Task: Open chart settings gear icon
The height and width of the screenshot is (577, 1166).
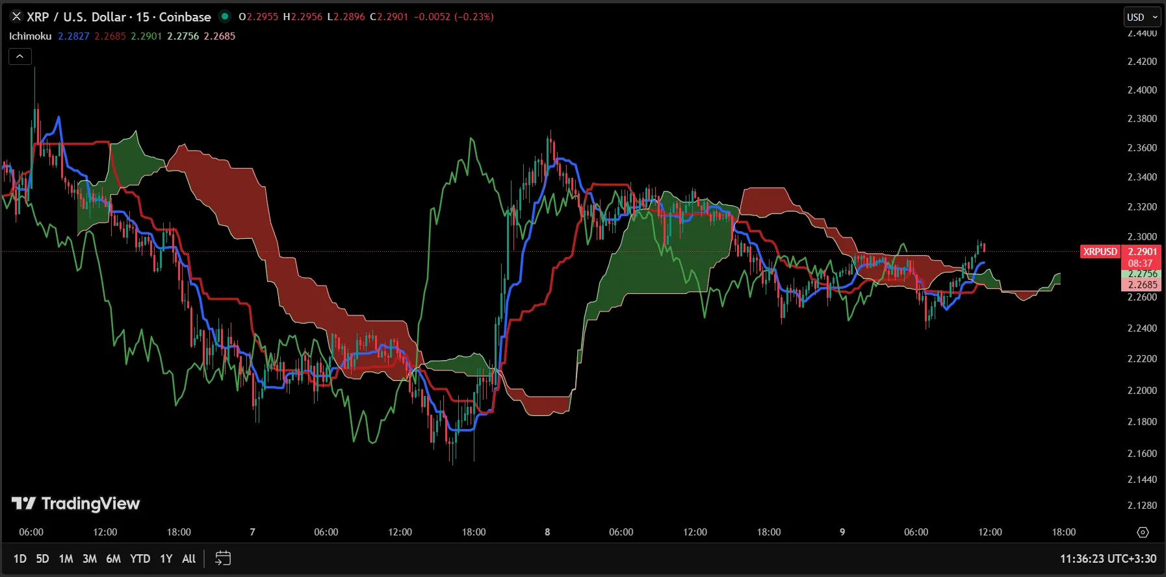Action: pos(1143,532)
